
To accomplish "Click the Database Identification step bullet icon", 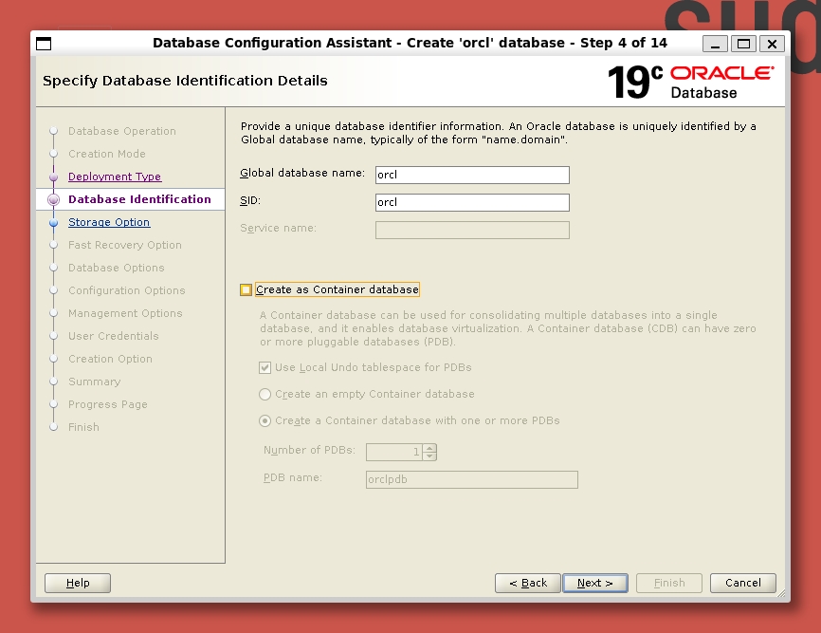I will pyautogui.click(x=54, y=199).
